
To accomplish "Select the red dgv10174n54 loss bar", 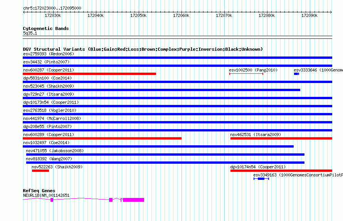I will [281, 171].
